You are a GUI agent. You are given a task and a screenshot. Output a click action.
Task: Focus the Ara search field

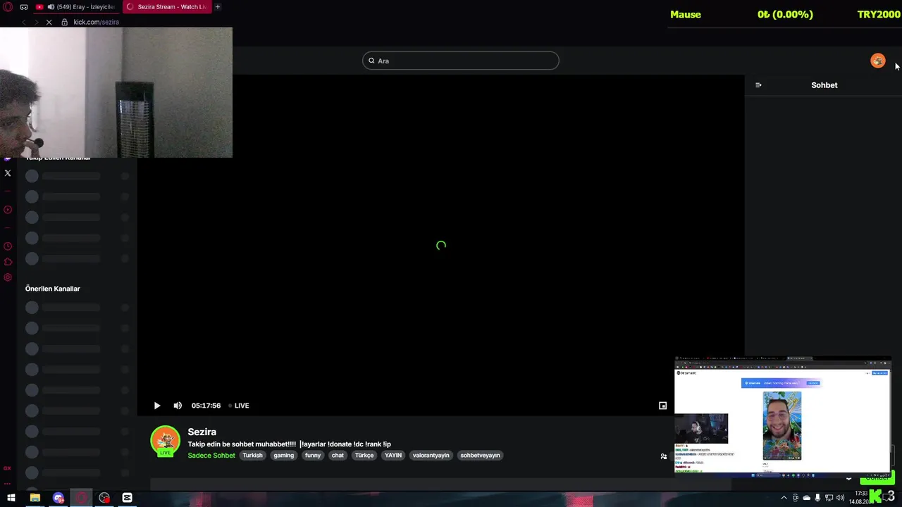461,61
